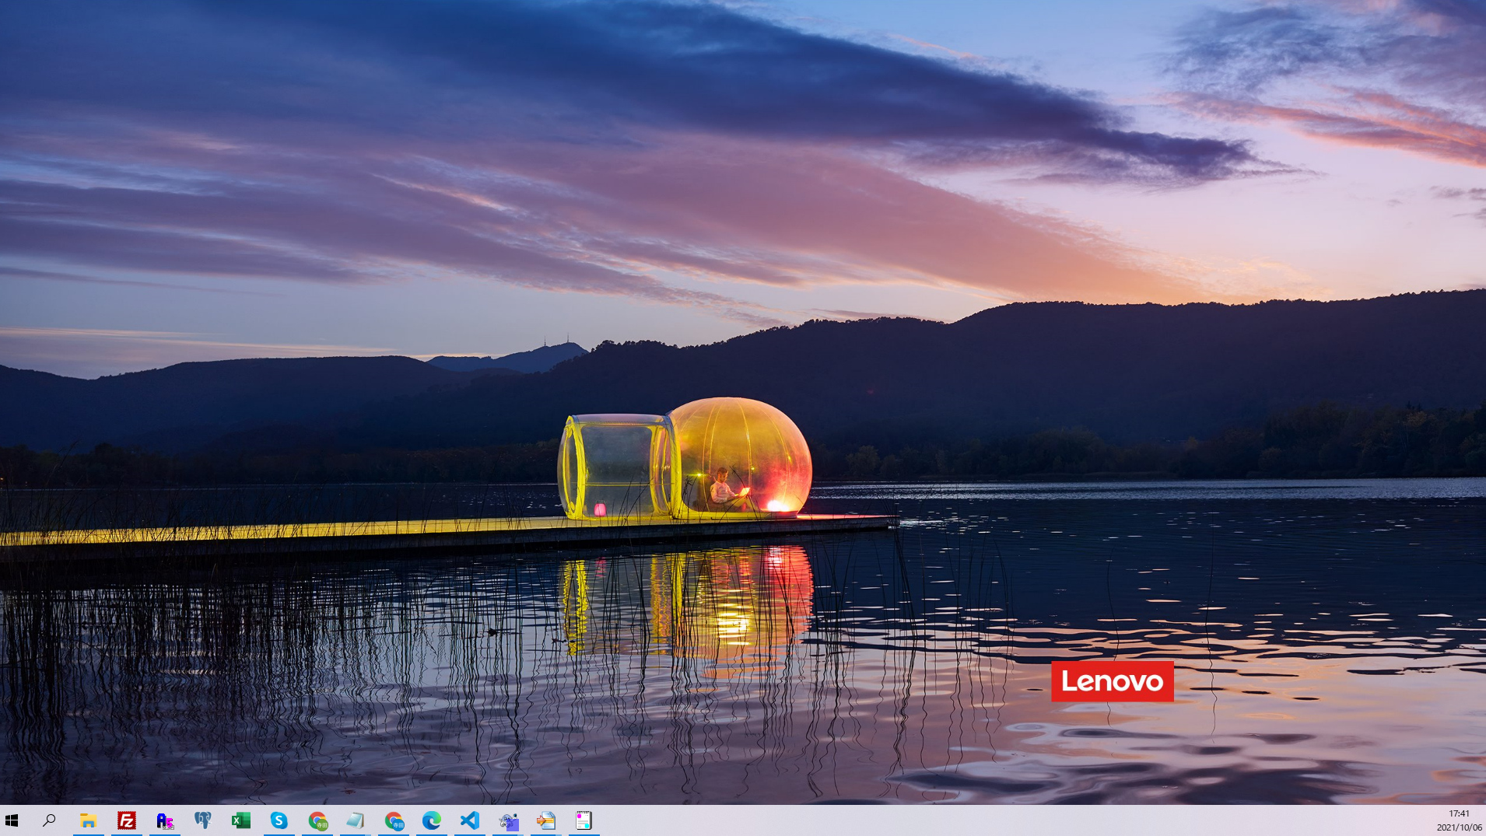Open the purple square tool icon
This screenshot has width=1486, height=836.
tap(508, 820)
